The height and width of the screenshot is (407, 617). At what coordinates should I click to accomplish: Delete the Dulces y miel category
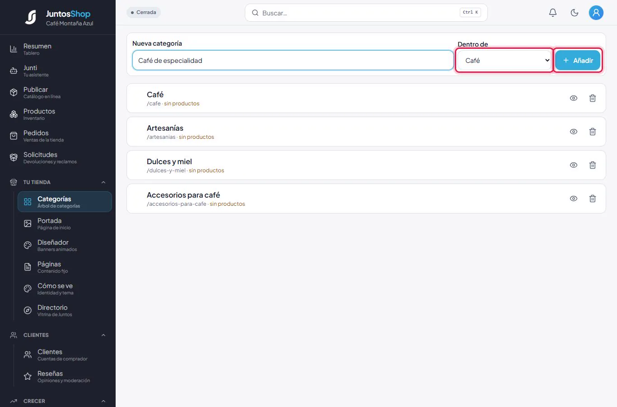click(593, 165)
